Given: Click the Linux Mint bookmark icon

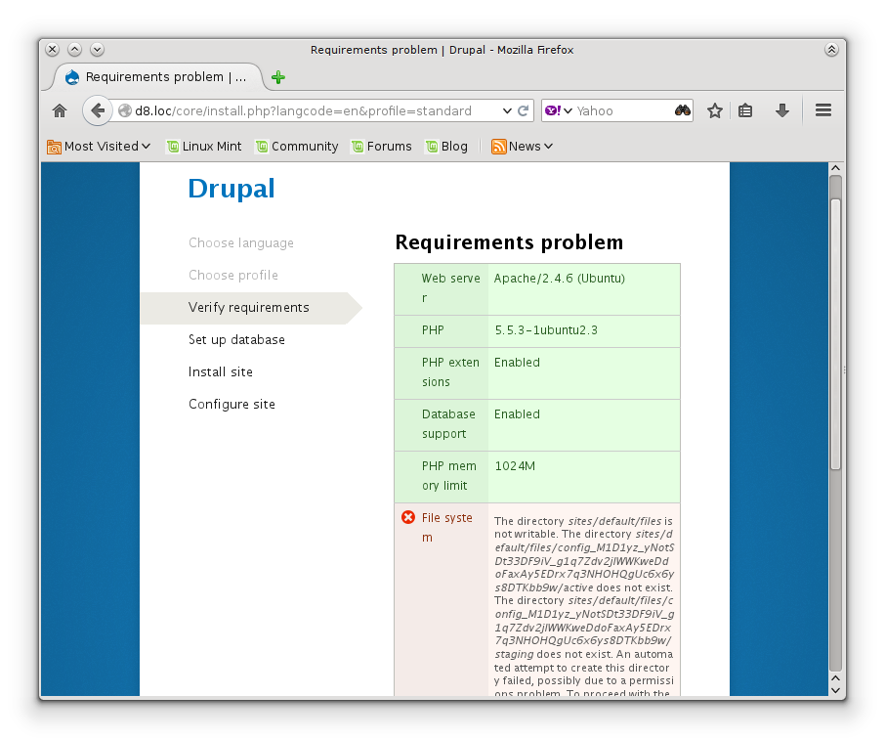Looking at the screenshot, I should [x=173, y=147].
